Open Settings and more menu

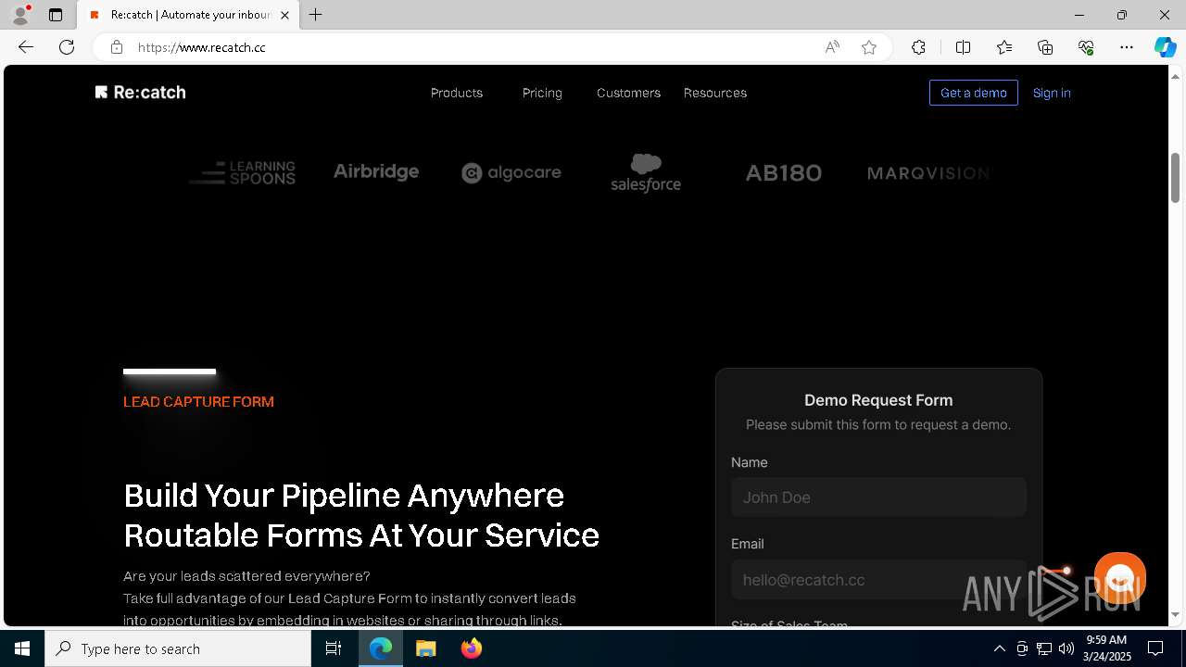point(1127,47)
